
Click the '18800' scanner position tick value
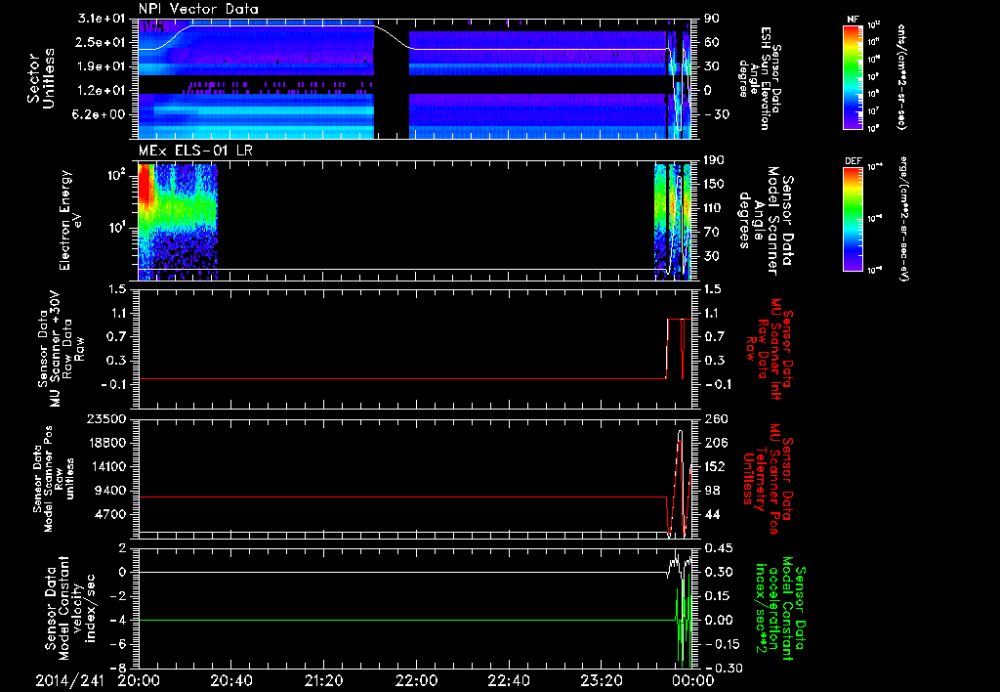click(106, 443)
